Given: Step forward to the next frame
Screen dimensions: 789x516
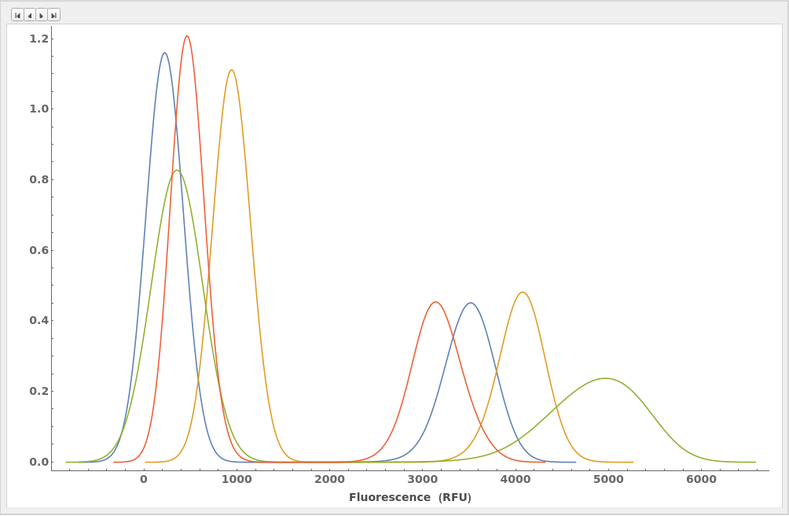Looking at the screenshot, I should click(x=42, y=15).
